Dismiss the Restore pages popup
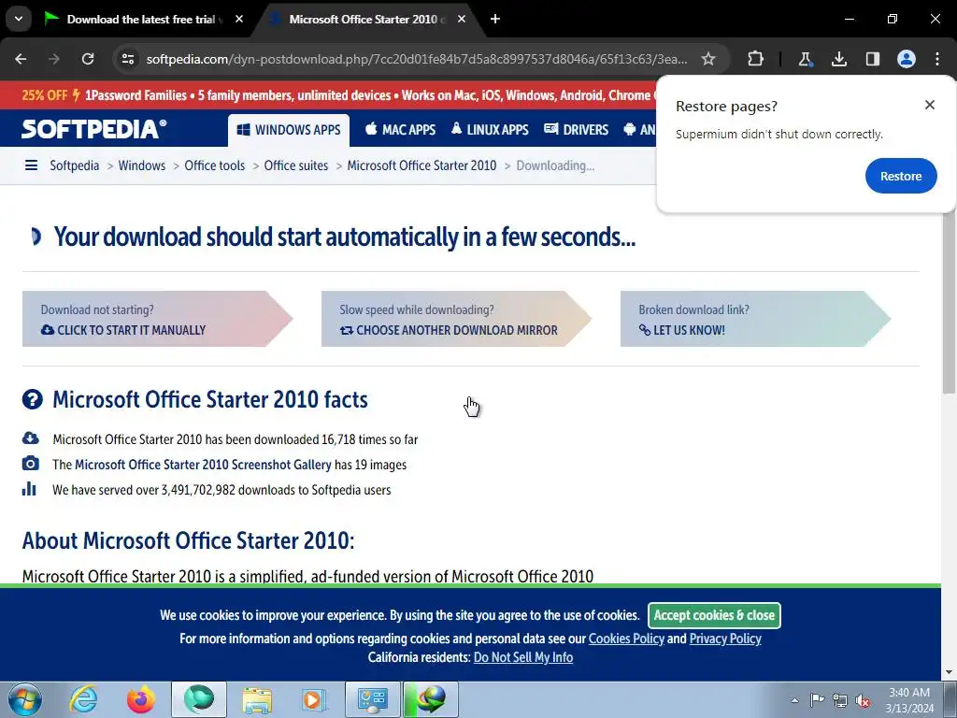957x718 pixels. 930,105
